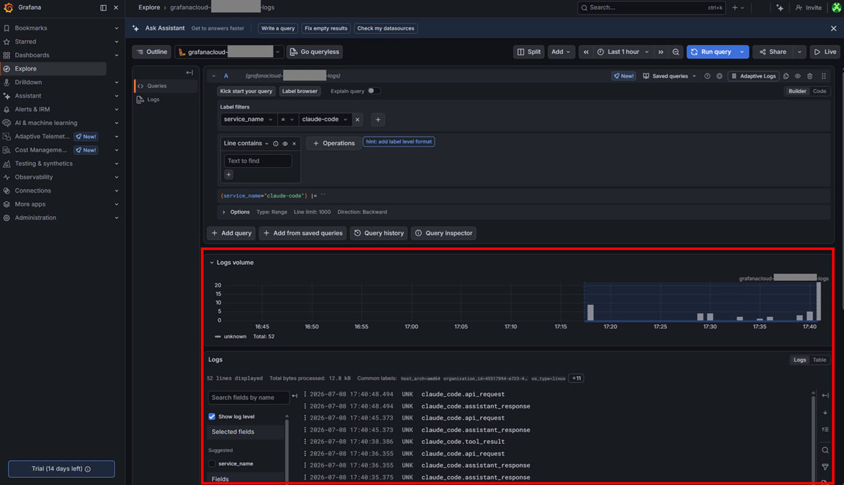Click the Text to find input field

258,161
